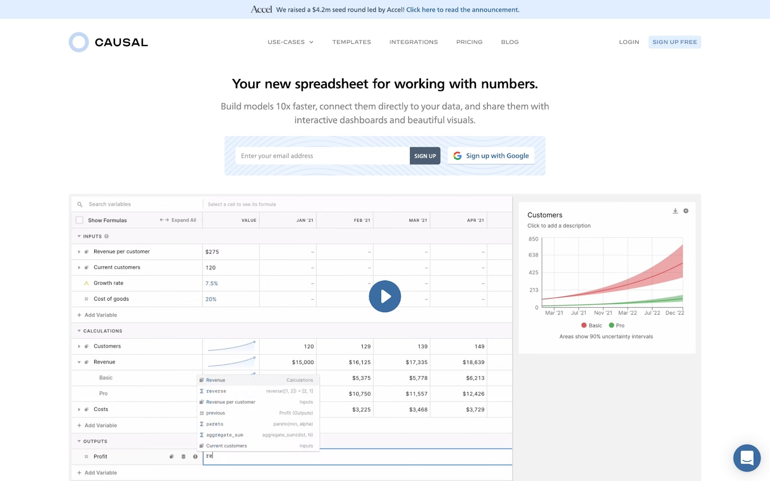
Task: Click the Login link
Action: click(629, 42)
